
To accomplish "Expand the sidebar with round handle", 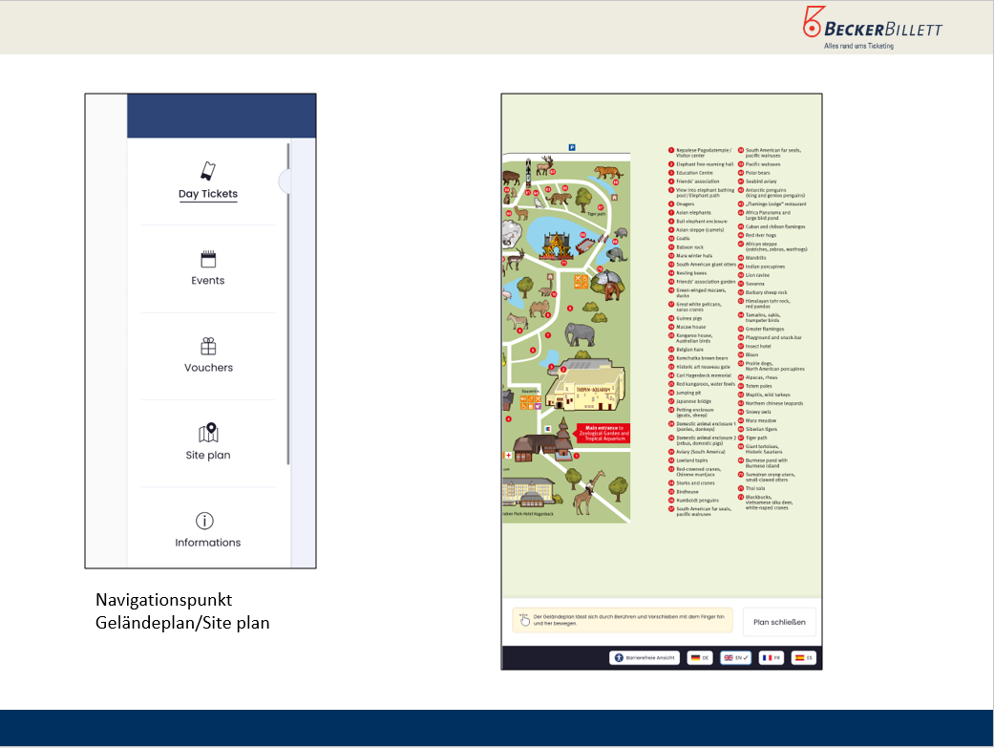I will click(x=284, y=182).
